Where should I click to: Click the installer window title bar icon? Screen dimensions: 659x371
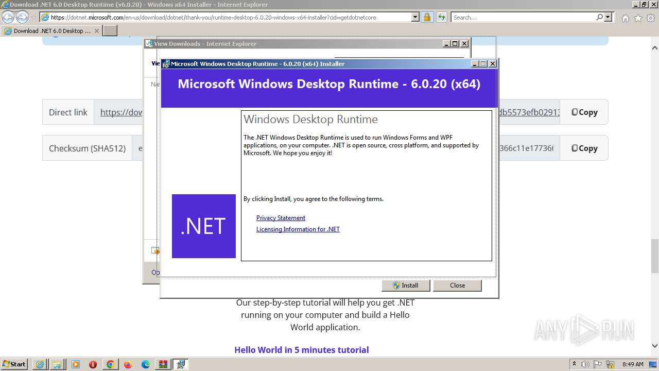166,64
